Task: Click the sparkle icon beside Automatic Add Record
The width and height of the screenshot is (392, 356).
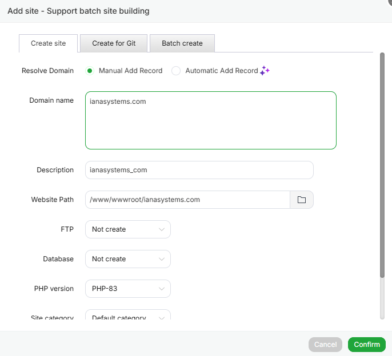Action: click(x=265, y=71)
